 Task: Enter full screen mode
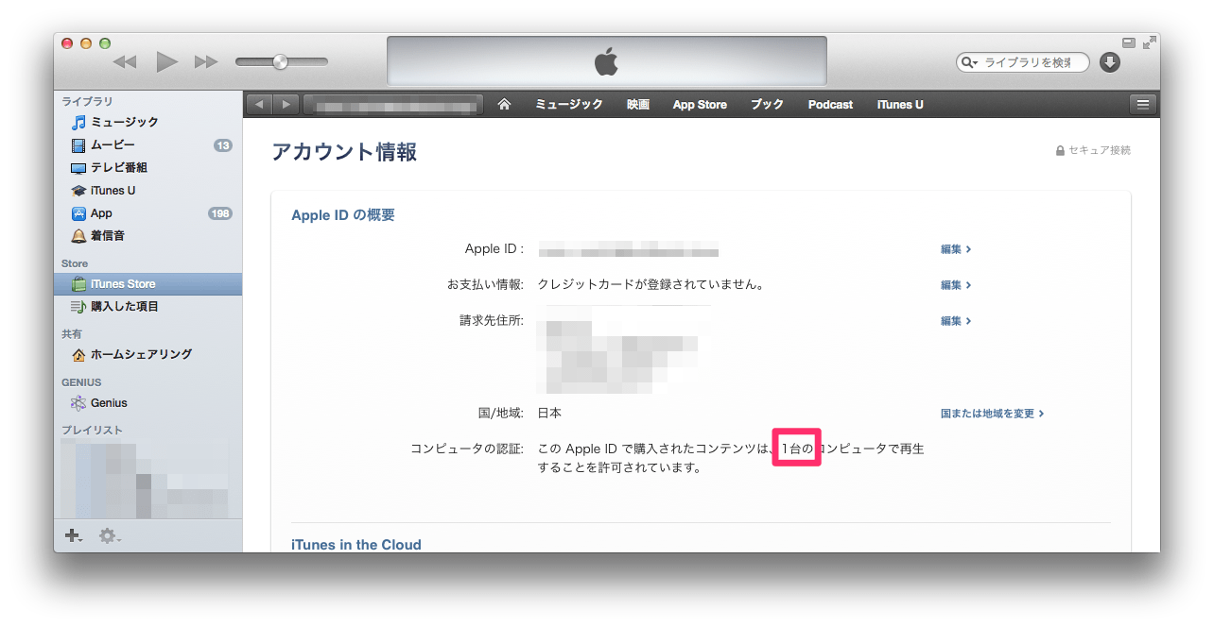point(1149,42)
